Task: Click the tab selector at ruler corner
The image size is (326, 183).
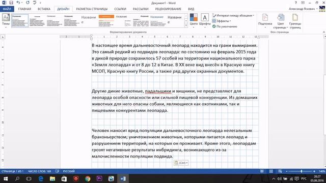Action: point(3,37)
